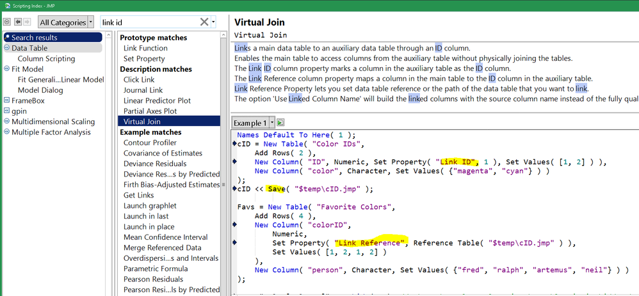Run the example script with the green play icon

280,122
